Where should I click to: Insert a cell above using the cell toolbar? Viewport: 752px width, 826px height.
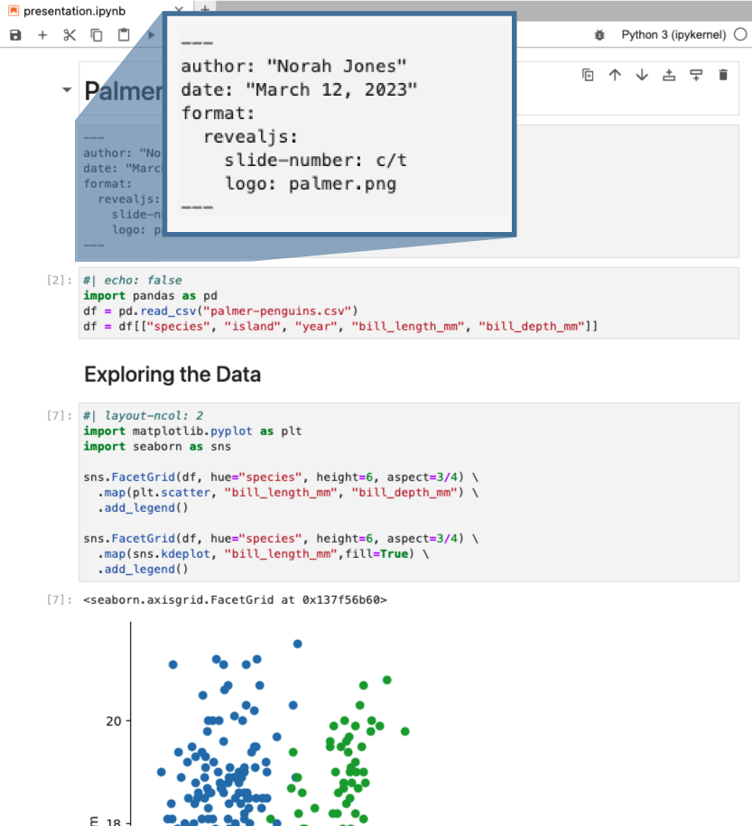[669, 75]
